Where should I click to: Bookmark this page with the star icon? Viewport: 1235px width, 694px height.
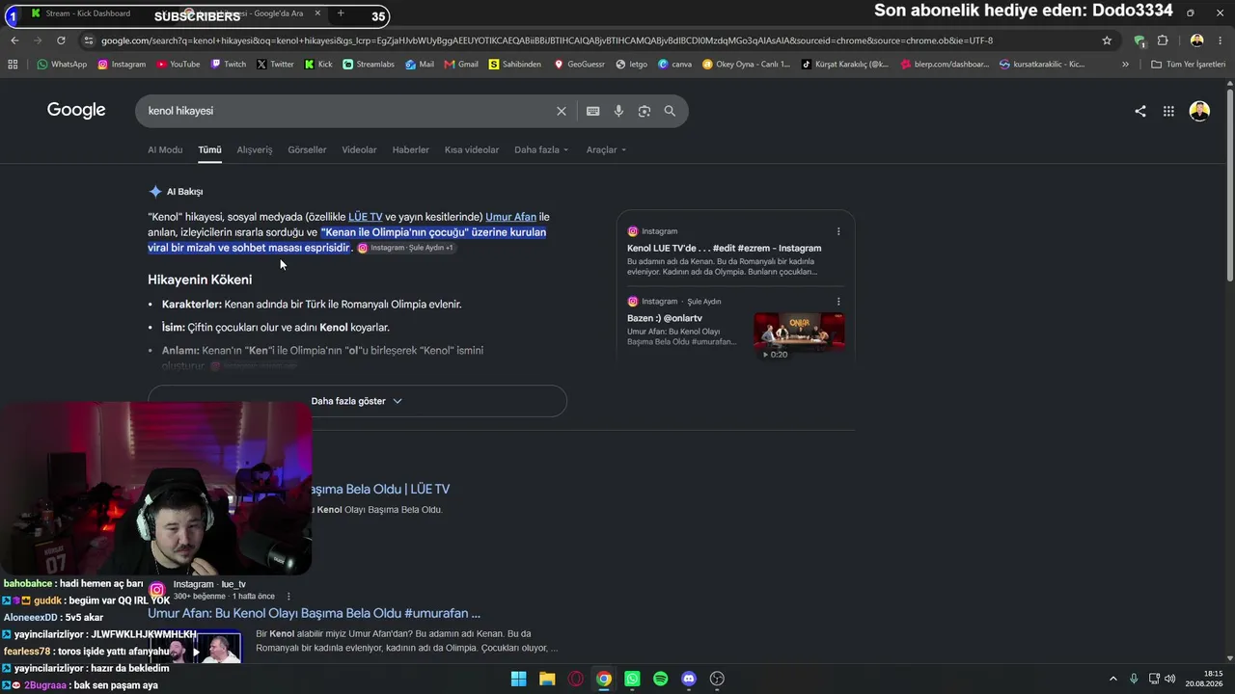pos(1107,40)
